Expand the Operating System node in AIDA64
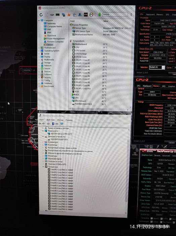This screenshot has width=176, height=236. coord(39,51)
